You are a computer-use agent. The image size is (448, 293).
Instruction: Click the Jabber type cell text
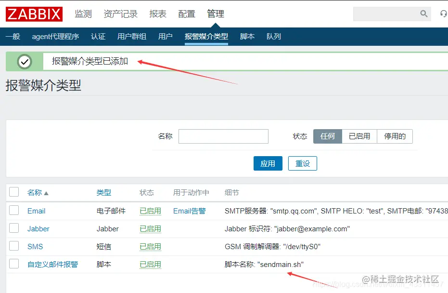pos(107,228)
